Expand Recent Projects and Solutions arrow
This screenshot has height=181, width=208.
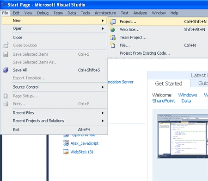coord(103,121)
